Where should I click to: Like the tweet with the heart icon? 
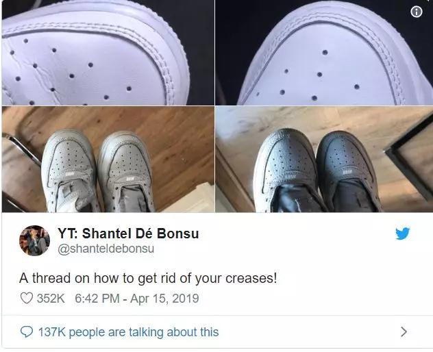click(x=27, y=298)
